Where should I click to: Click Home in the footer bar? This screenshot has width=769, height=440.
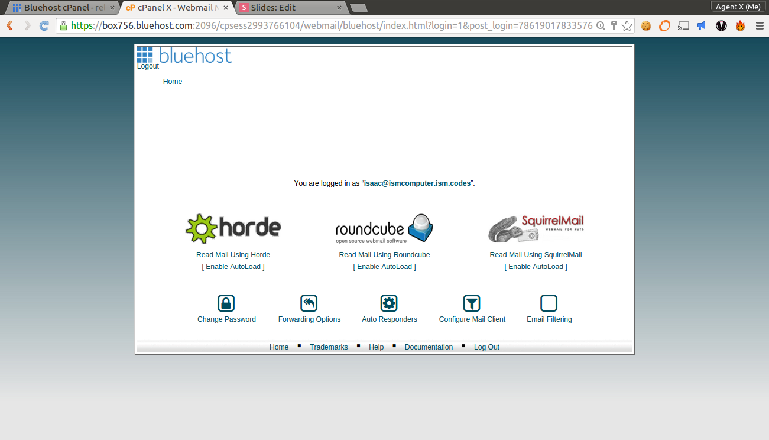tap(279, 347)
